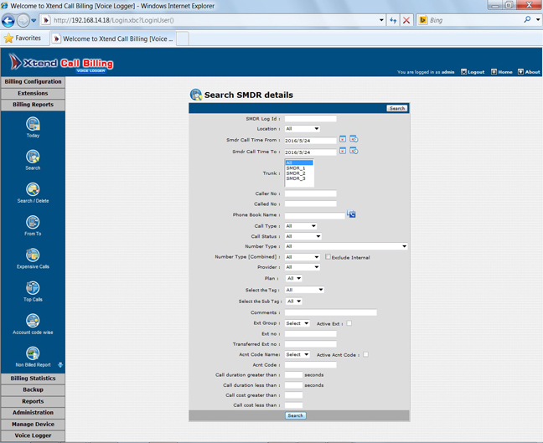Click the Logout icon in header
The height and width of the screenshot is (443, 543).
(x=463, y=72)
